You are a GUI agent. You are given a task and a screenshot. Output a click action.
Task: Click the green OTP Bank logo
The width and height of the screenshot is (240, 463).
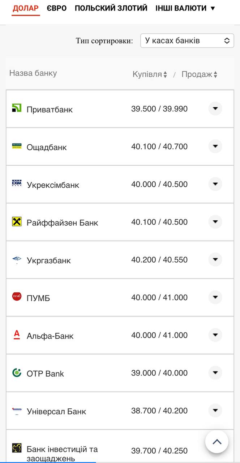click(x=17, y=373)
